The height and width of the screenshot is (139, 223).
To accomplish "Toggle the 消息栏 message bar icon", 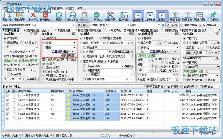I will (x=162, y=16).
